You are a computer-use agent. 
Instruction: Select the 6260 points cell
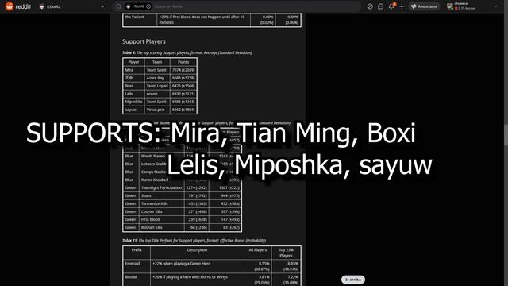click(183, 110)
